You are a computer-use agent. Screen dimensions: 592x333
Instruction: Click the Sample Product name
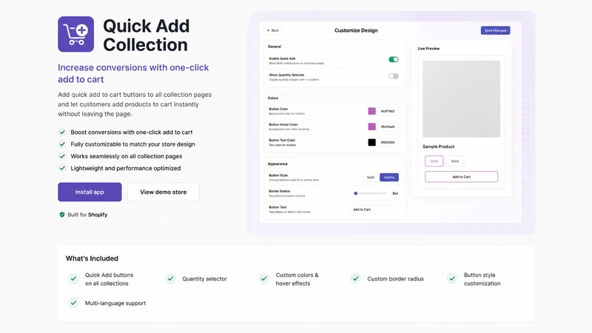click(x=438, y=147)
